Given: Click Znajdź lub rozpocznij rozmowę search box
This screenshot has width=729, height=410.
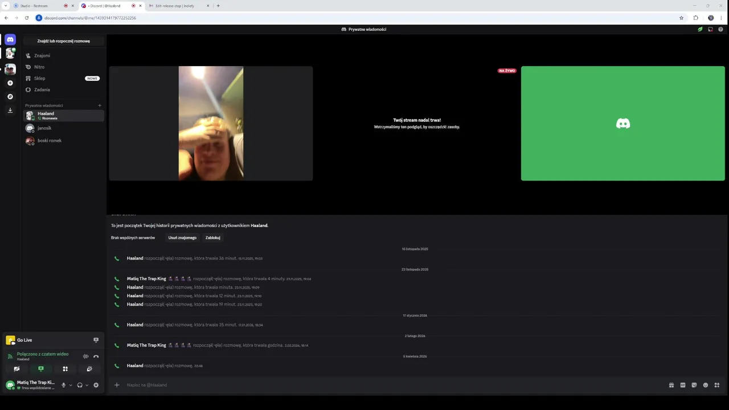Looking at the screenshot, I should (64, 41).
